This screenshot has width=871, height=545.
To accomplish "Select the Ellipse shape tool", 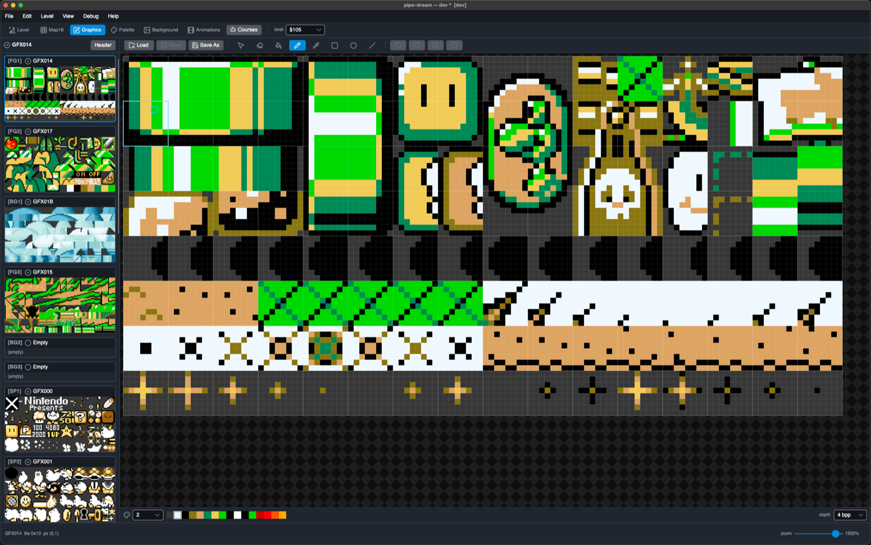I will pyautogui.click(x=353, y=45).
